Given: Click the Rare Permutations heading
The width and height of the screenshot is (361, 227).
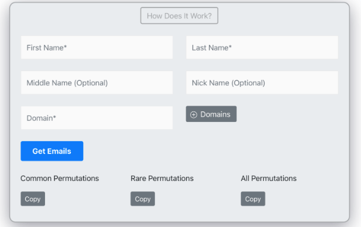Looking at the screenshot, I should 162,179.
